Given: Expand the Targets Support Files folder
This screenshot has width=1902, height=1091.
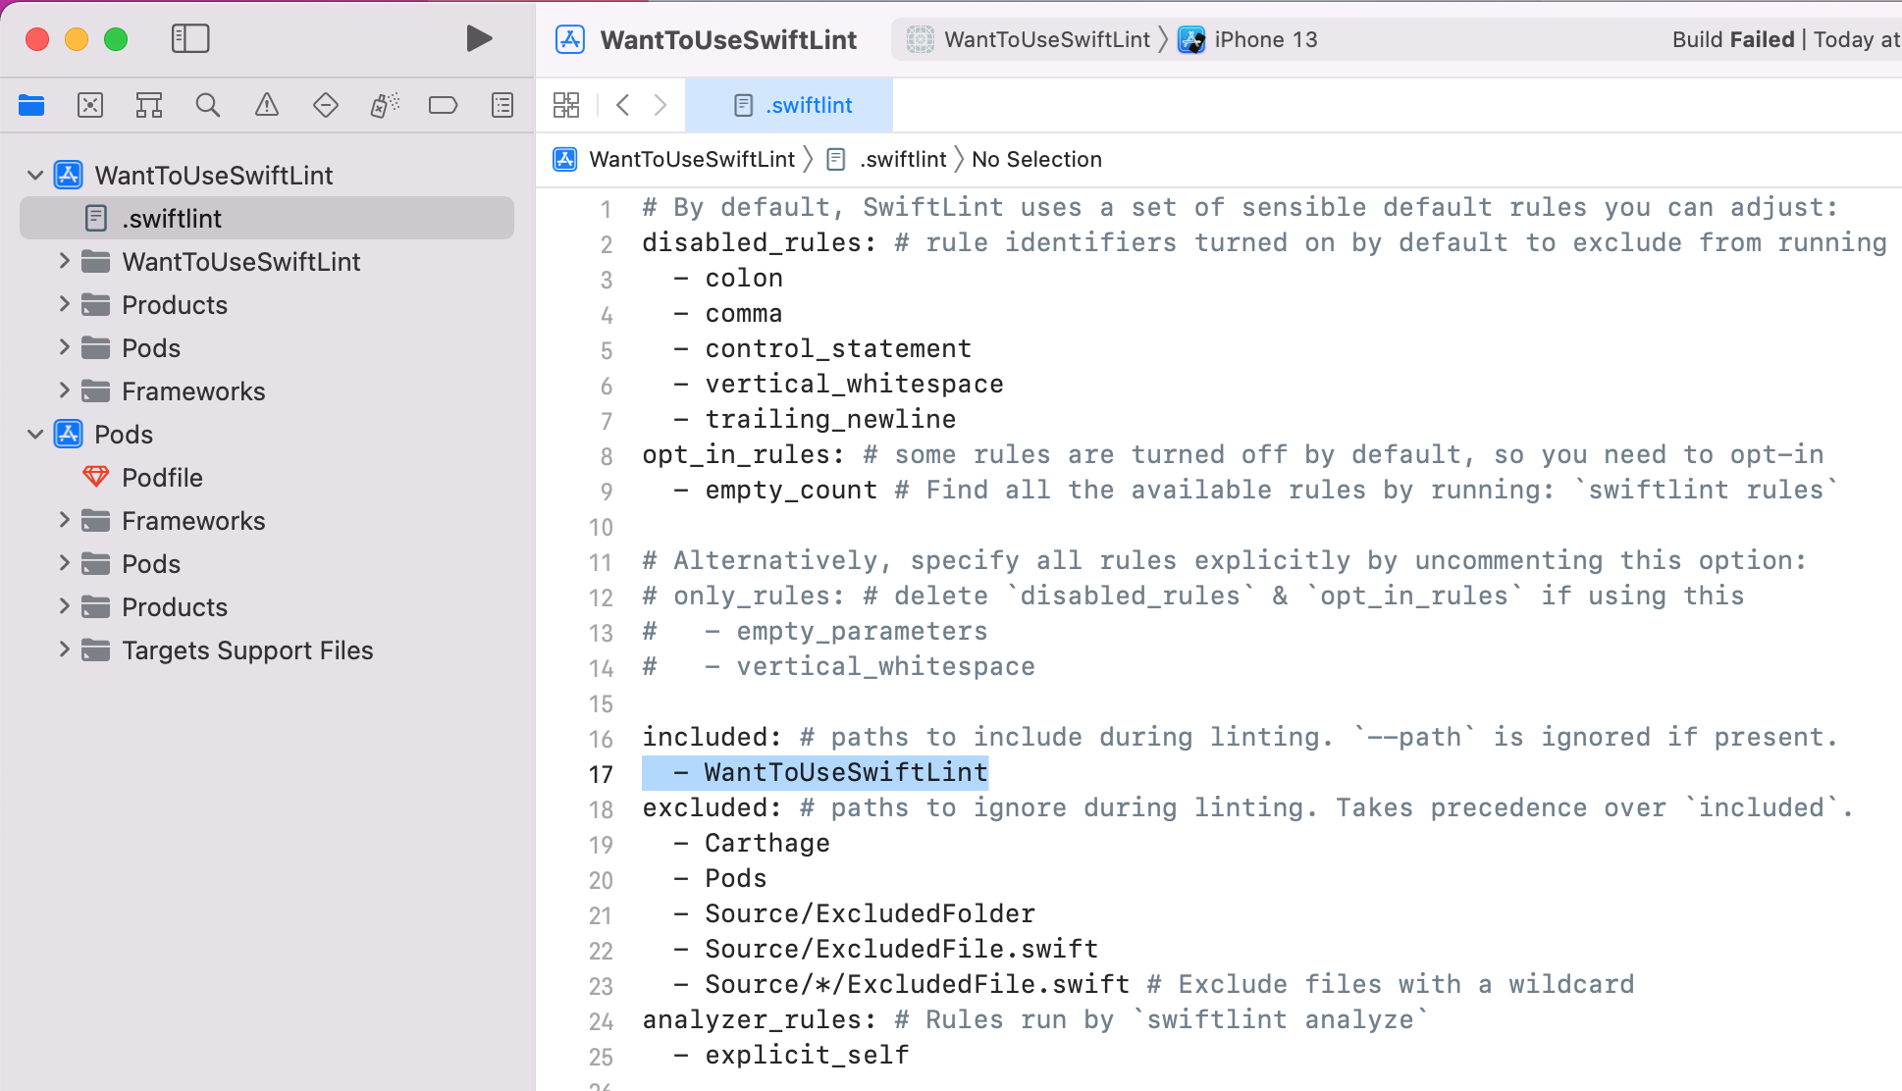Looking at the screenshot, I should click(x=64, y=649).
